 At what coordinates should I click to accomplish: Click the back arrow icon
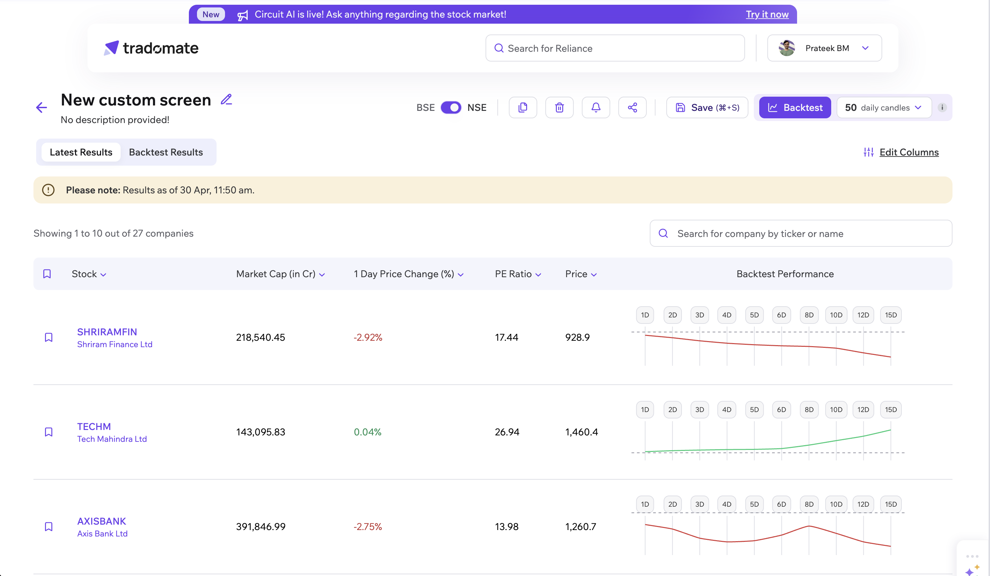point(41,107)
